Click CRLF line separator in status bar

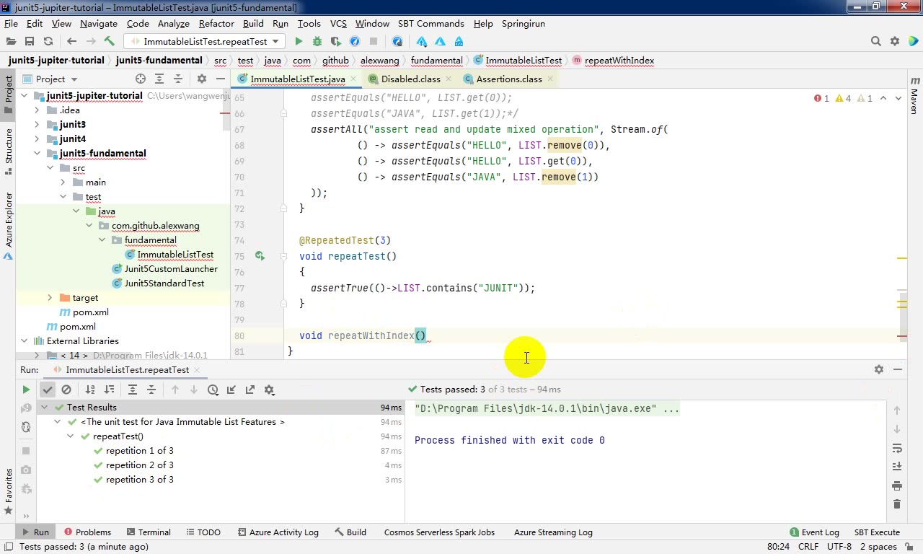[x=808, y=547]
